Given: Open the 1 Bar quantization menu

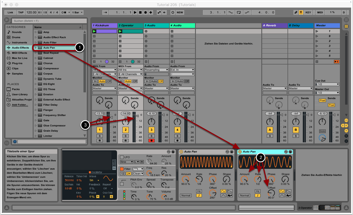Looking at the screenshot, I should coord(77,13).
